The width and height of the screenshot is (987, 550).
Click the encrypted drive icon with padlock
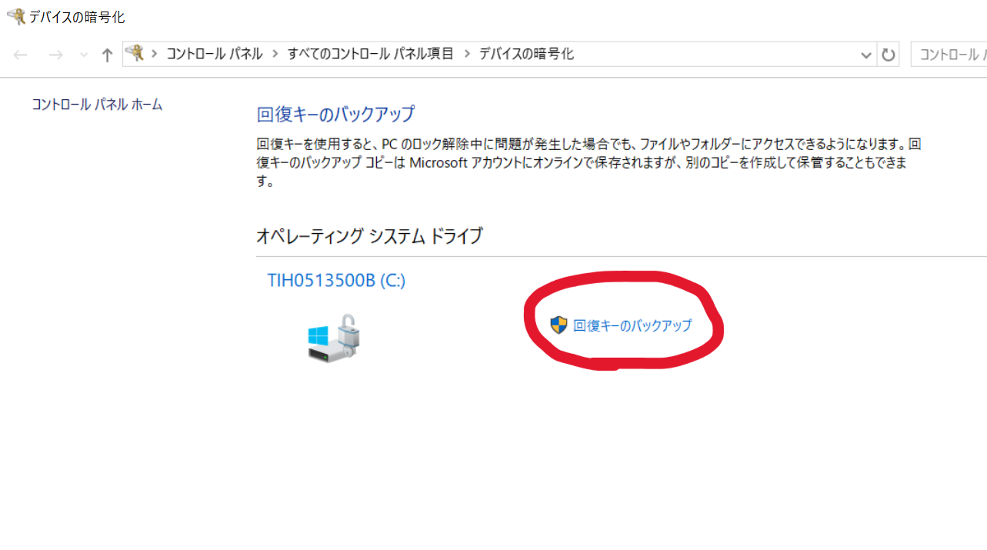coord(334,338)
